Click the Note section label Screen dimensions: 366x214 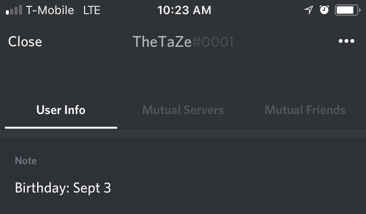point(26,161)
